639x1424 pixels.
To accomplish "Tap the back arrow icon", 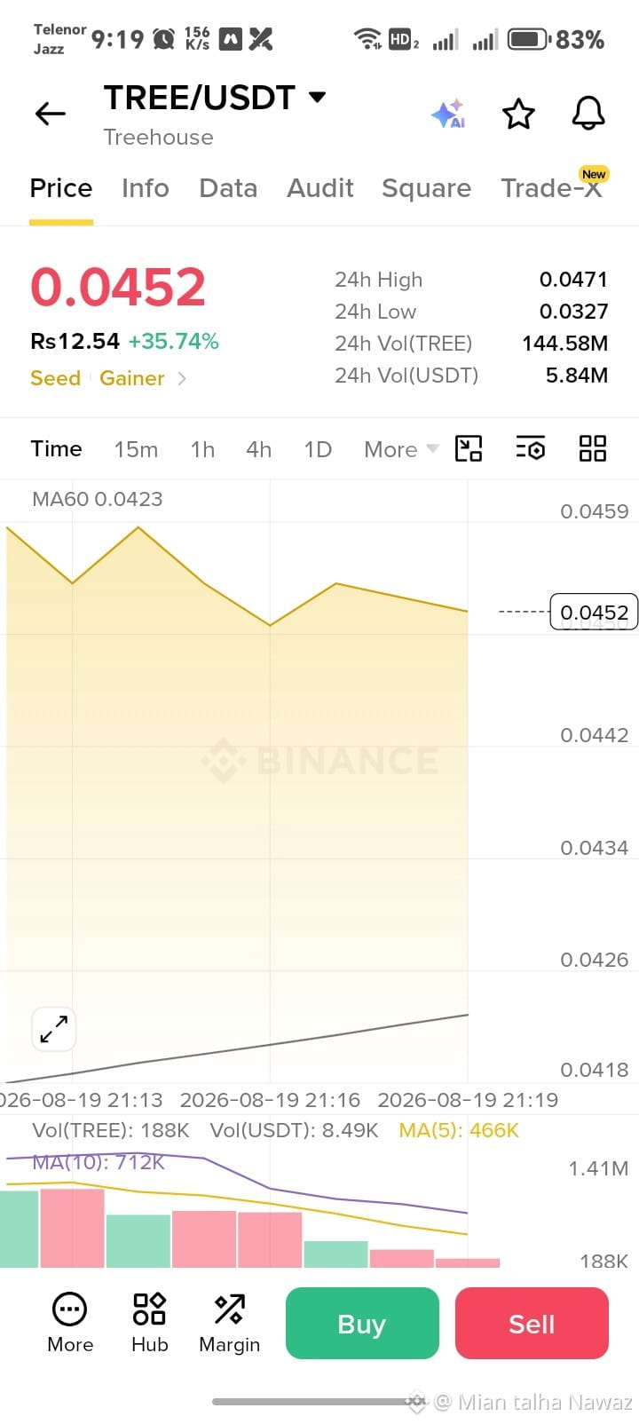I will (51, 114).
